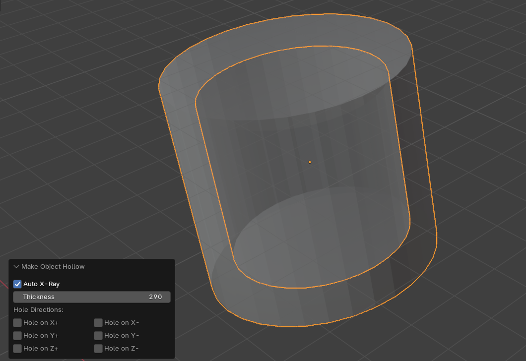Click the top rim of the hollow cylinder

(x=308, y=30)
